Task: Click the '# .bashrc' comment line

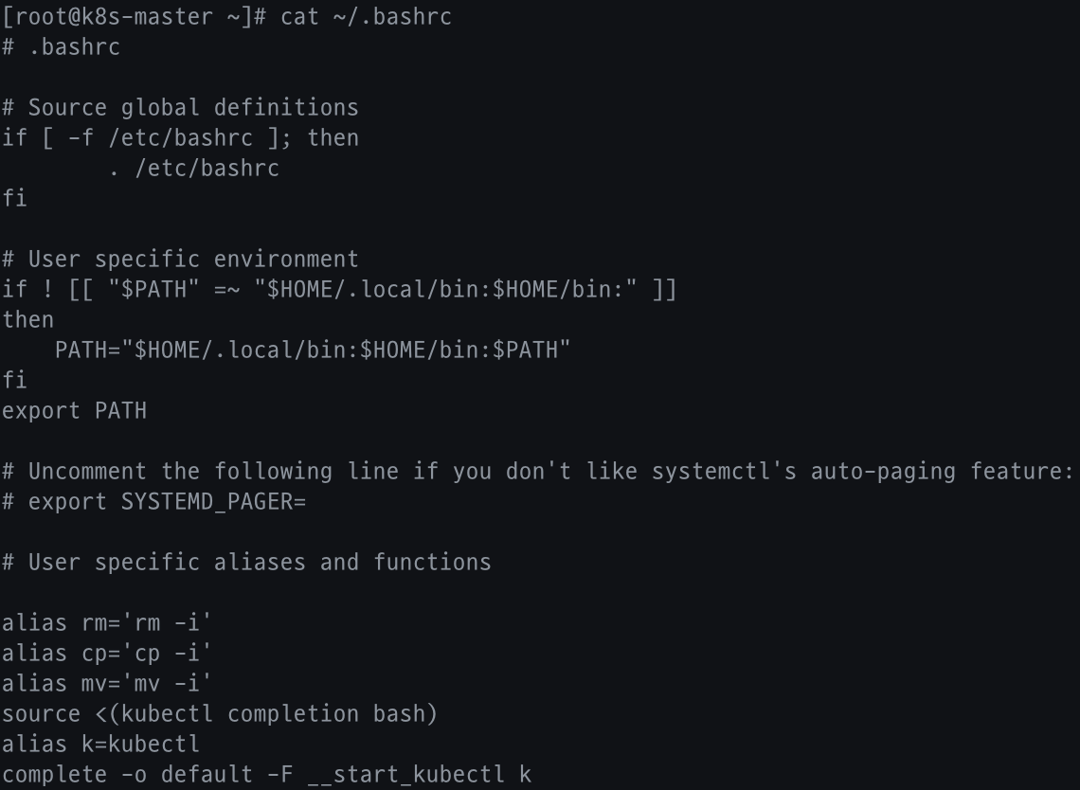Action: pyautogui.click(x=62, y=47)
